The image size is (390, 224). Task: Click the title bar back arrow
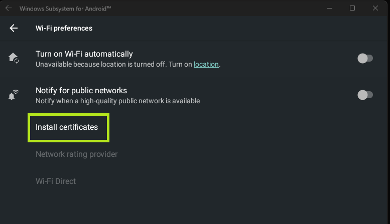pyautogui.click(x=9, y=9)
